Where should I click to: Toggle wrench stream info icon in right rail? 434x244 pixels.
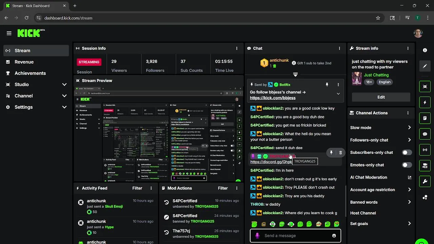[425, 182]
